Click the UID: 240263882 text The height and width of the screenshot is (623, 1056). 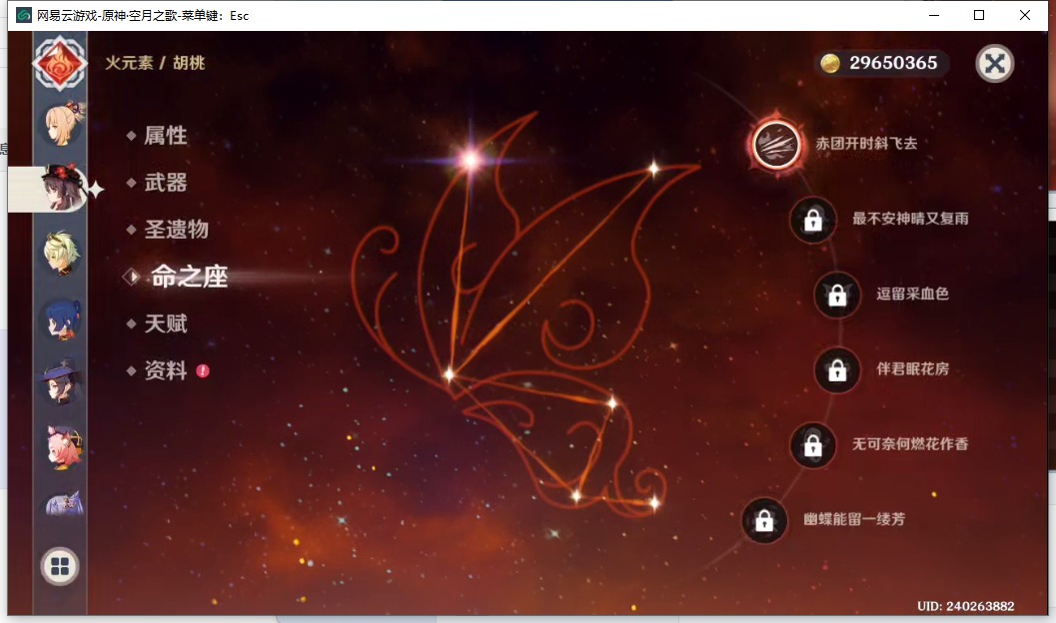[966, 606]
